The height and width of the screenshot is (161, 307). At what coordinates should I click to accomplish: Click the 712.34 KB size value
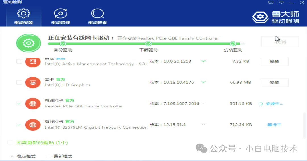[x=241, y=125]
